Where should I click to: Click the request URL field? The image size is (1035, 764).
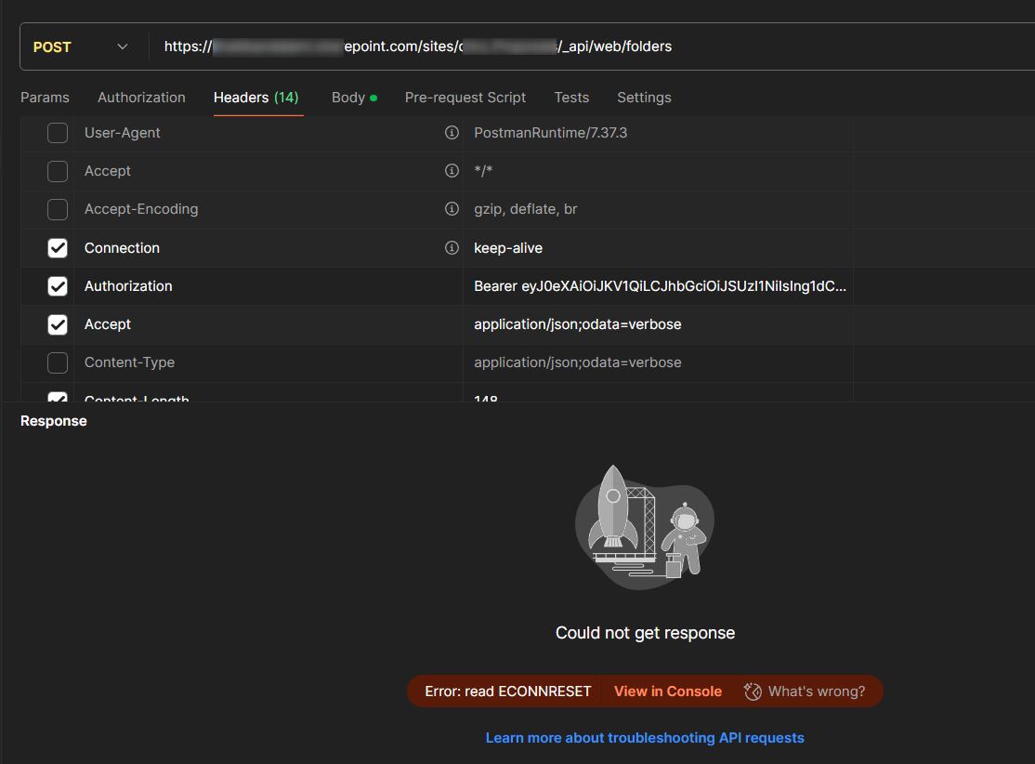pos(591,46)
